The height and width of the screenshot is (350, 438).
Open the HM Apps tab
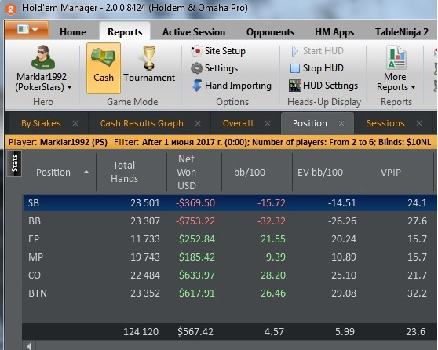click(x=334, y=32)
